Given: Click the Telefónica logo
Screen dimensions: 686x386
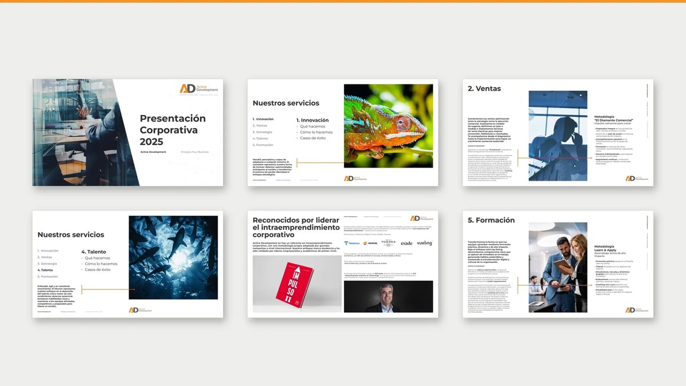Looking at the screenshot, I should tap(353, 243).
